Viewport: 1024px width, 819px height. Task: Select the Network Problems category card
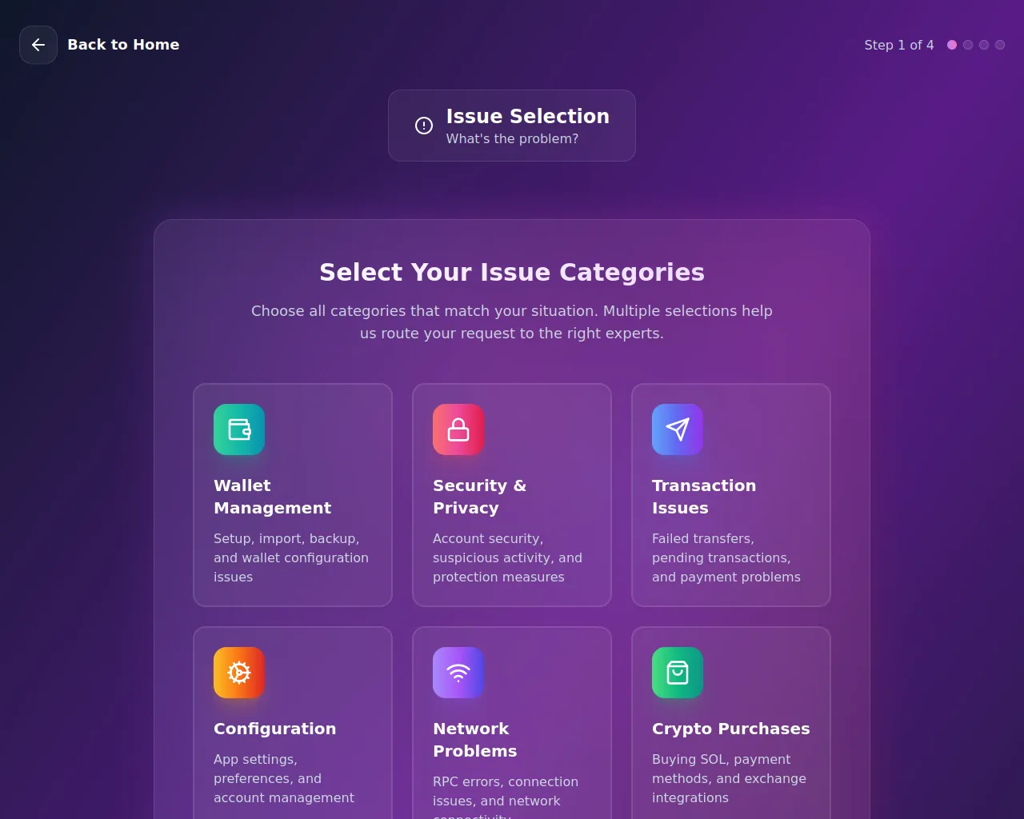tap(512, 723)
